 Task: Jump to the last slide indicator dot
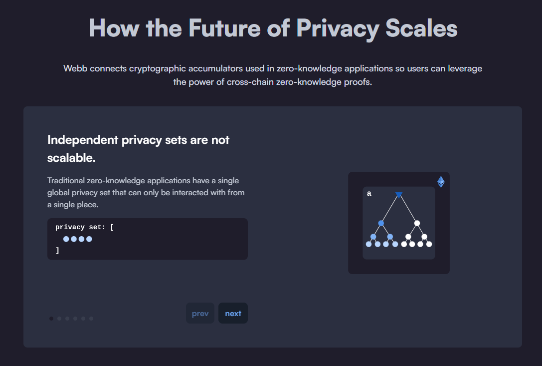coord(91,319)
